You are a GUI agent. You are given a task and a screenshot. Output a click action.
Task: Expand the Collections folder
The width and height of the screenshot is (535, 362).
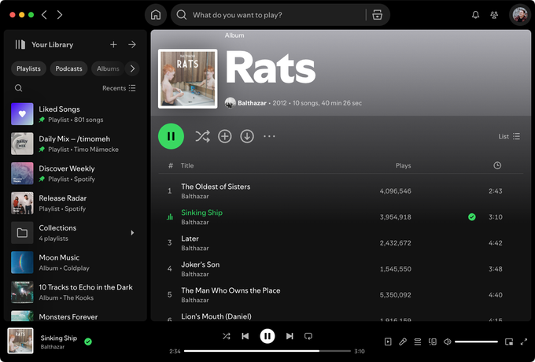pyautogui.click(x=132, y=233)
